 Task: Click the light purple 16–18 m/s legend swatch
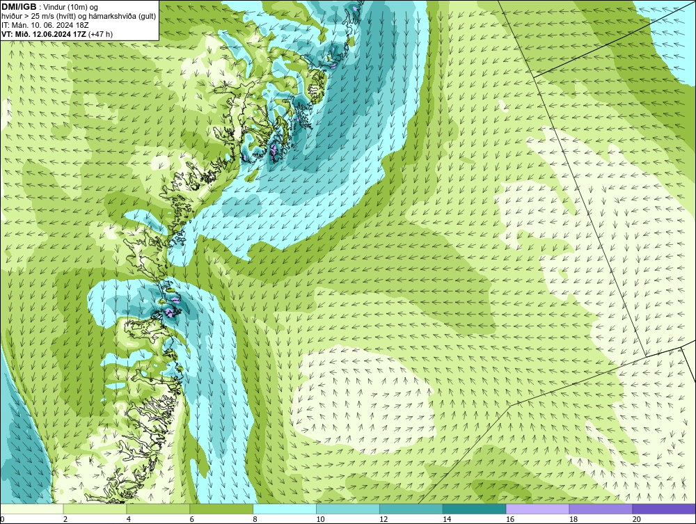[x=537, y=509]
